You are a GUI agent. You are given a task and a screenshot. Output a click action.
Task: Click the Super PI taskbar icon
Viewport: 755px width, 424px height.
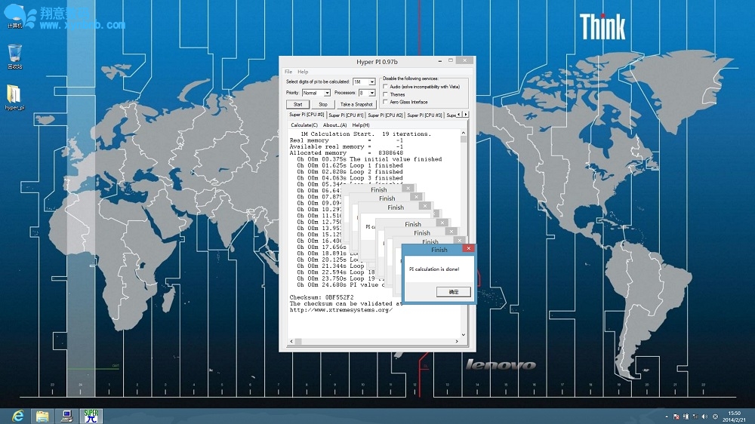click(x=91, y=416)
